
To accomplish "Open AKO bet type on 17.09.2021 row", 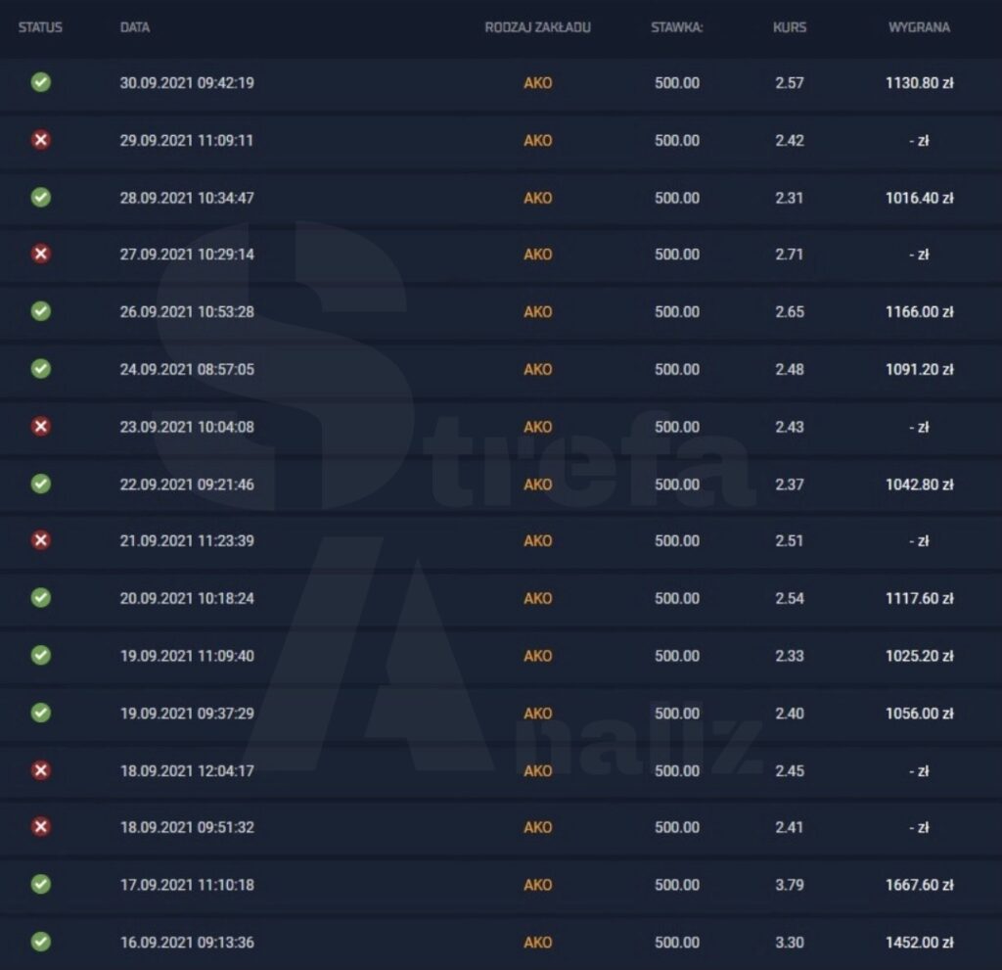I will (x=538, y=885).
